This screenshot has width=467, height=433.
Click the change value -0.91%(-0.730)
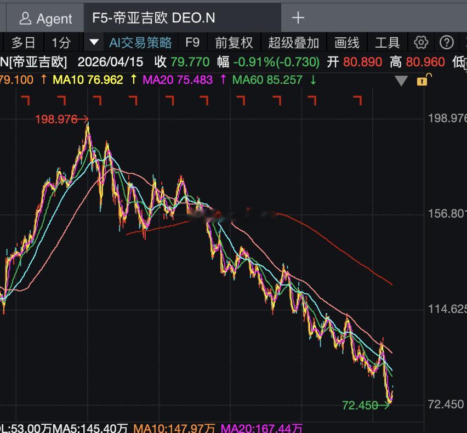[x=276, y=62]
